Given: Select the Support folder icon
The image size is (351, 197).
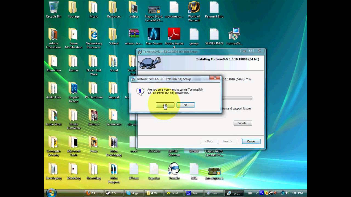Looking at the screenshot, I should [x=114, y=91].
